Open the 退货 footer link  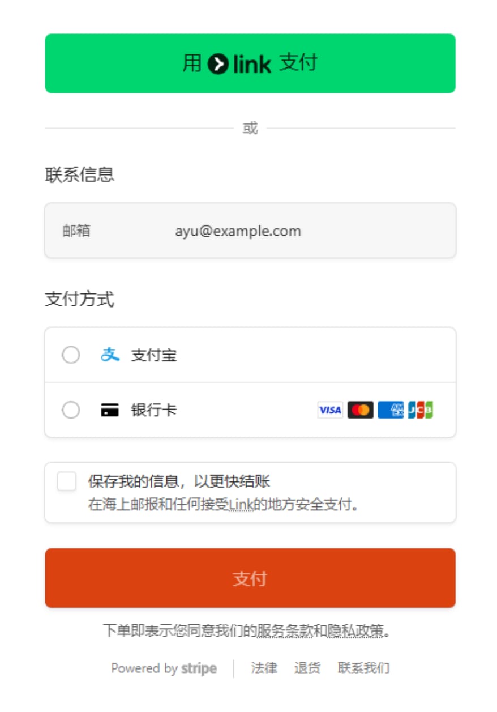click(x=307, y=668)
